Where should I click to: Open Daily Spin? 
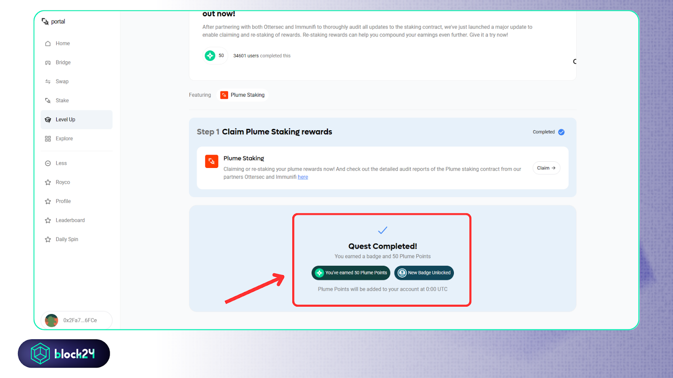(x=67, y=239)
